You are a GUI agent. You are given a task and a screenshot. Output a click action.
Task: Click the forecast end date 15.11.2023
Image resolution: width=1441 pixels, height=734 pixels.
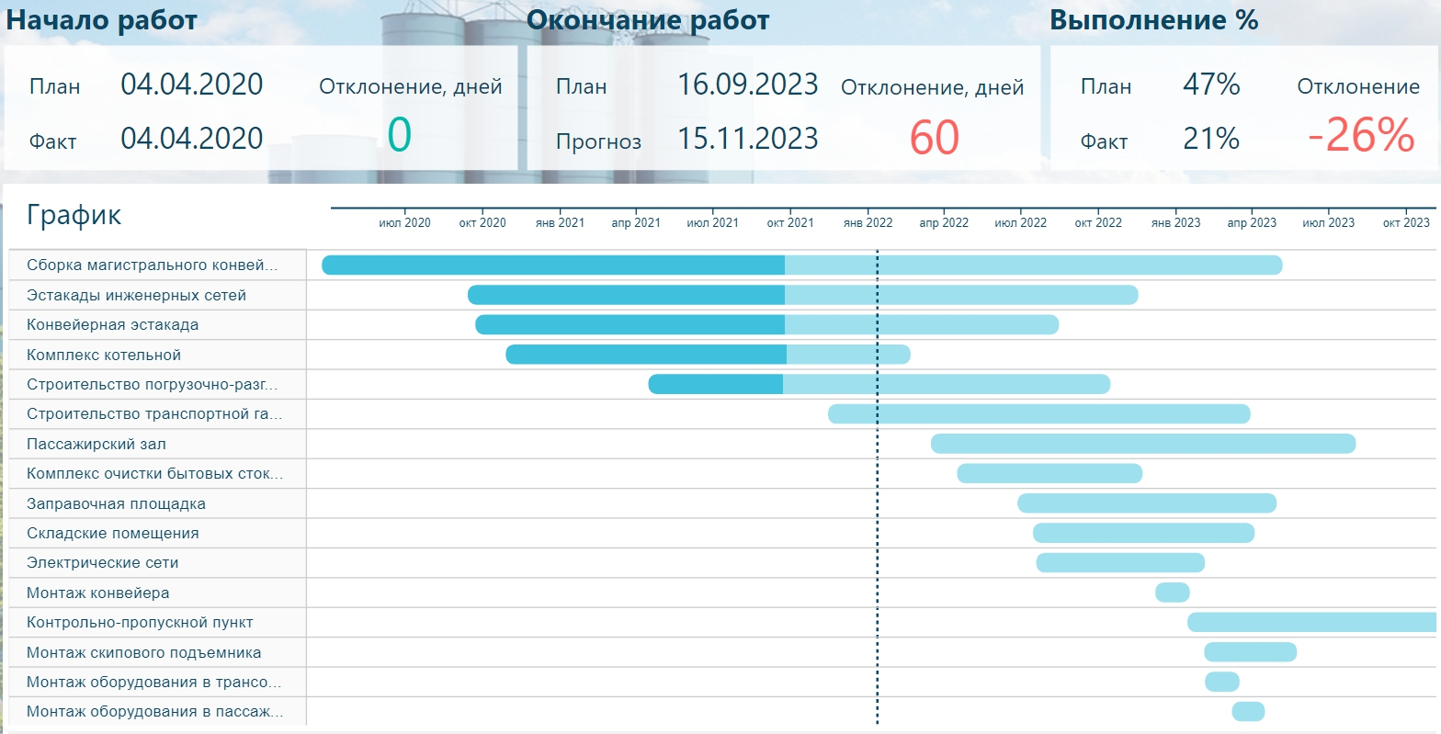[748, 139]
